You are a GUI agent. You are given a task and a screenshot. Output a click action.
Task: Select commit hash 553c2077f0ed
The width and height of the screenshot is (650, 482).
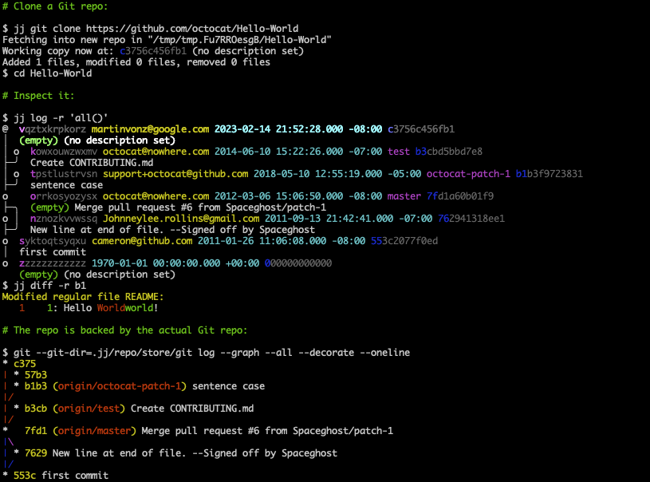tap(404, 242)
